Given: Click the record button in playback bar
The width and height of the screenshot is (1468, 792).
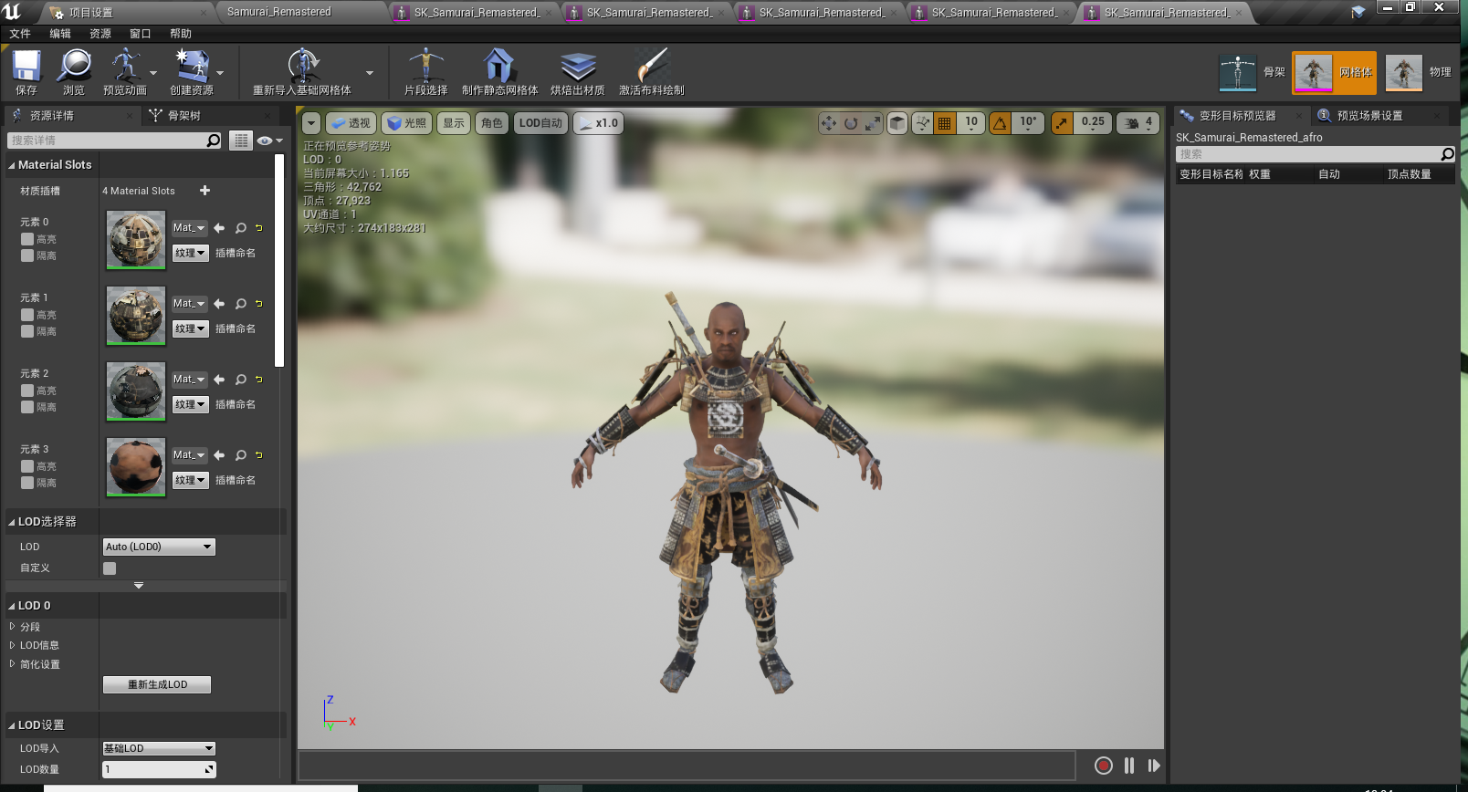Looking at the screenshot, I should click(1103, 766).
